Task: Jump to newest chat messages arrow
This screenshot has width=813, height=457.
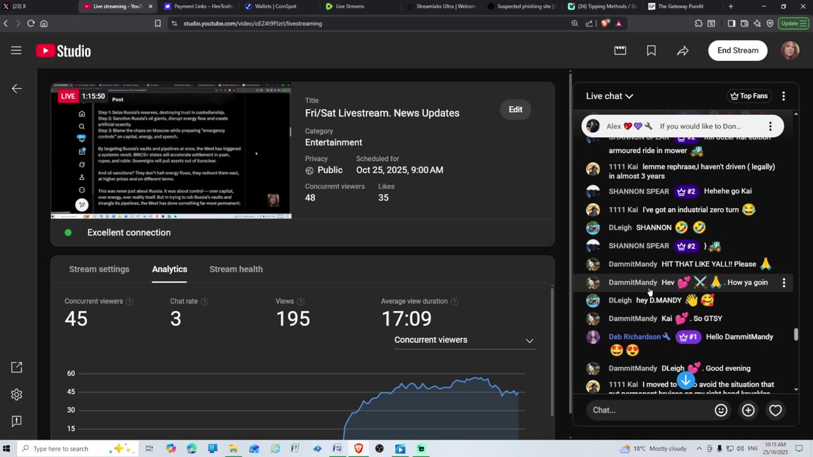Action: (x=685, y=381)
